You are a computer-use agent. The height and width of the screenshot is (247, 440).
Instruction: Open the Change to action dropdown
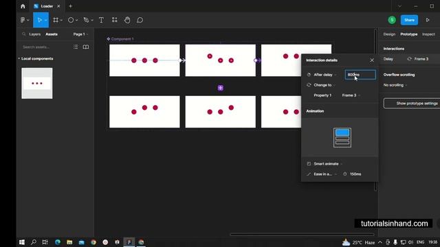(324, 85)
